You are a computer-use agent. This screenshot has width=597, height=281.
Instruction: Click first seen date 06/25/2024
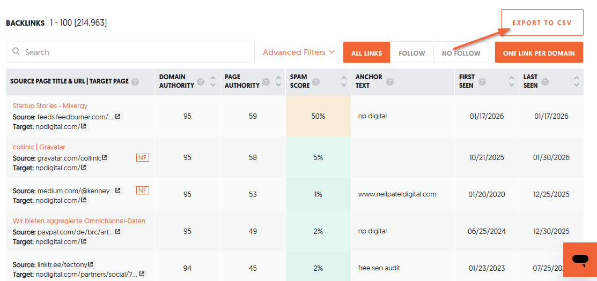pyautogui.click(x=487, y=231)
